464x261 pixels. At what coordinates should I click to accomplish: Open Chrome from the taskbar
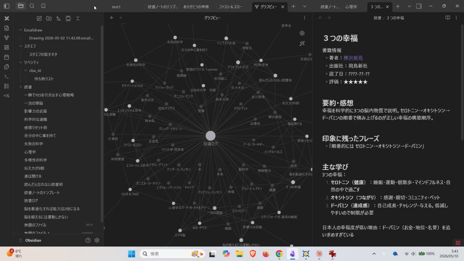(x=279, y=254)
